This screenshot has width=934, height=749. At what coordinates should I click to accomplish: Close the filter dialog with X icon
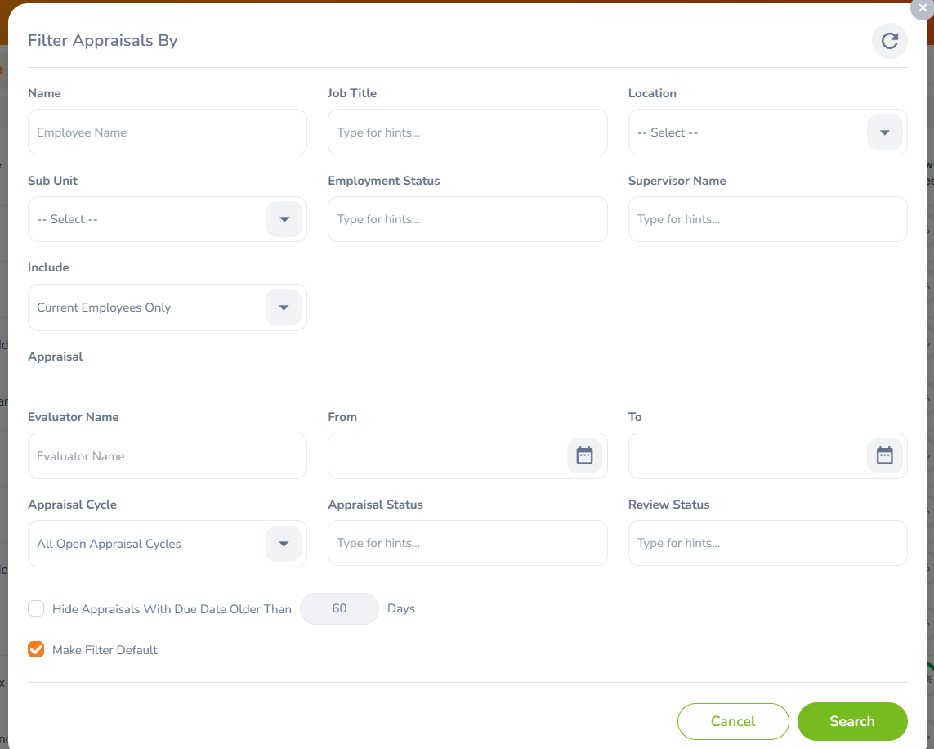923,7
